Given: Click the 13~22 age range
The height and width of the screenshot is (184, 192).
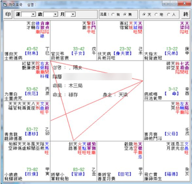Looking at the screenshot, I should pos(172,49).
